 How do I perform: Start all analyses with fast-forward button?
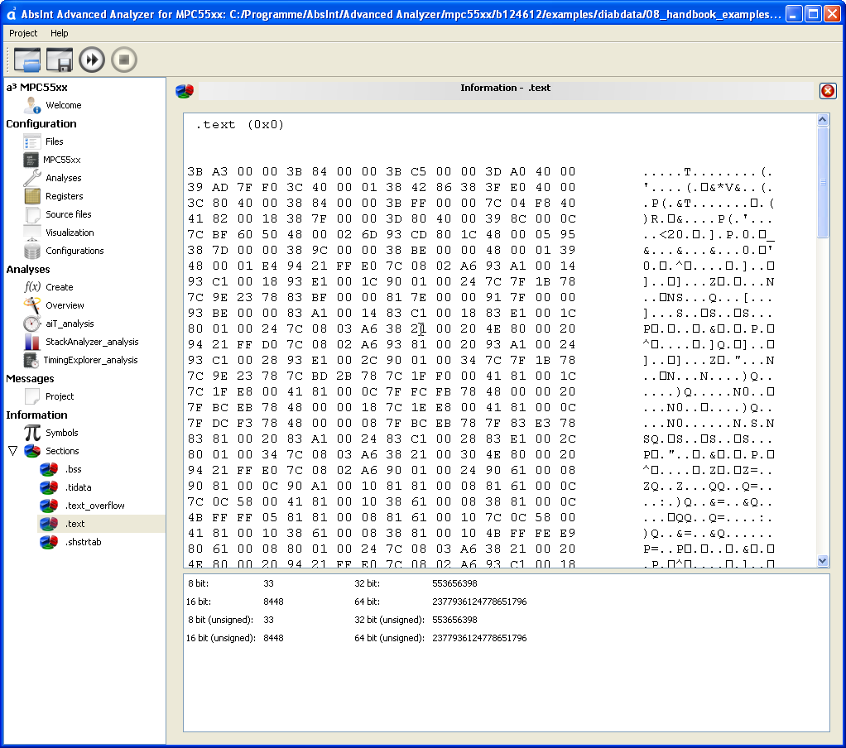(92, 60)
